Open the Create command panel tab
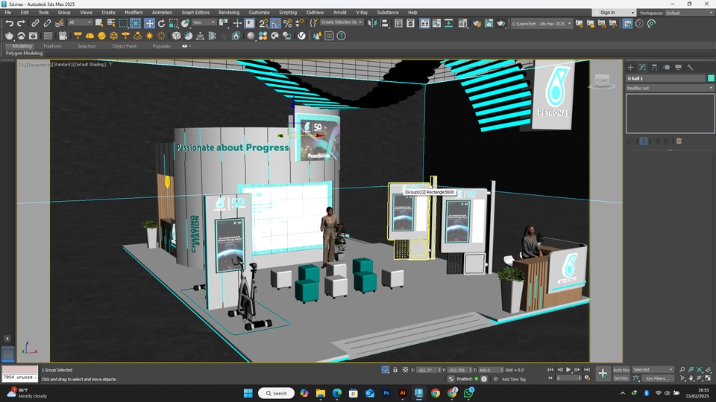716x402 pixels. click(x=631, y=67)
